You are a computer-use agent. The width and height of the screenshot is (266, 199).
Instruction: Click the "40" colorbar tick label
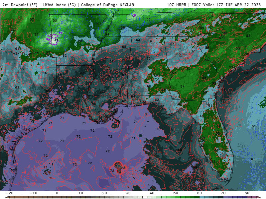tap(152, 193)
